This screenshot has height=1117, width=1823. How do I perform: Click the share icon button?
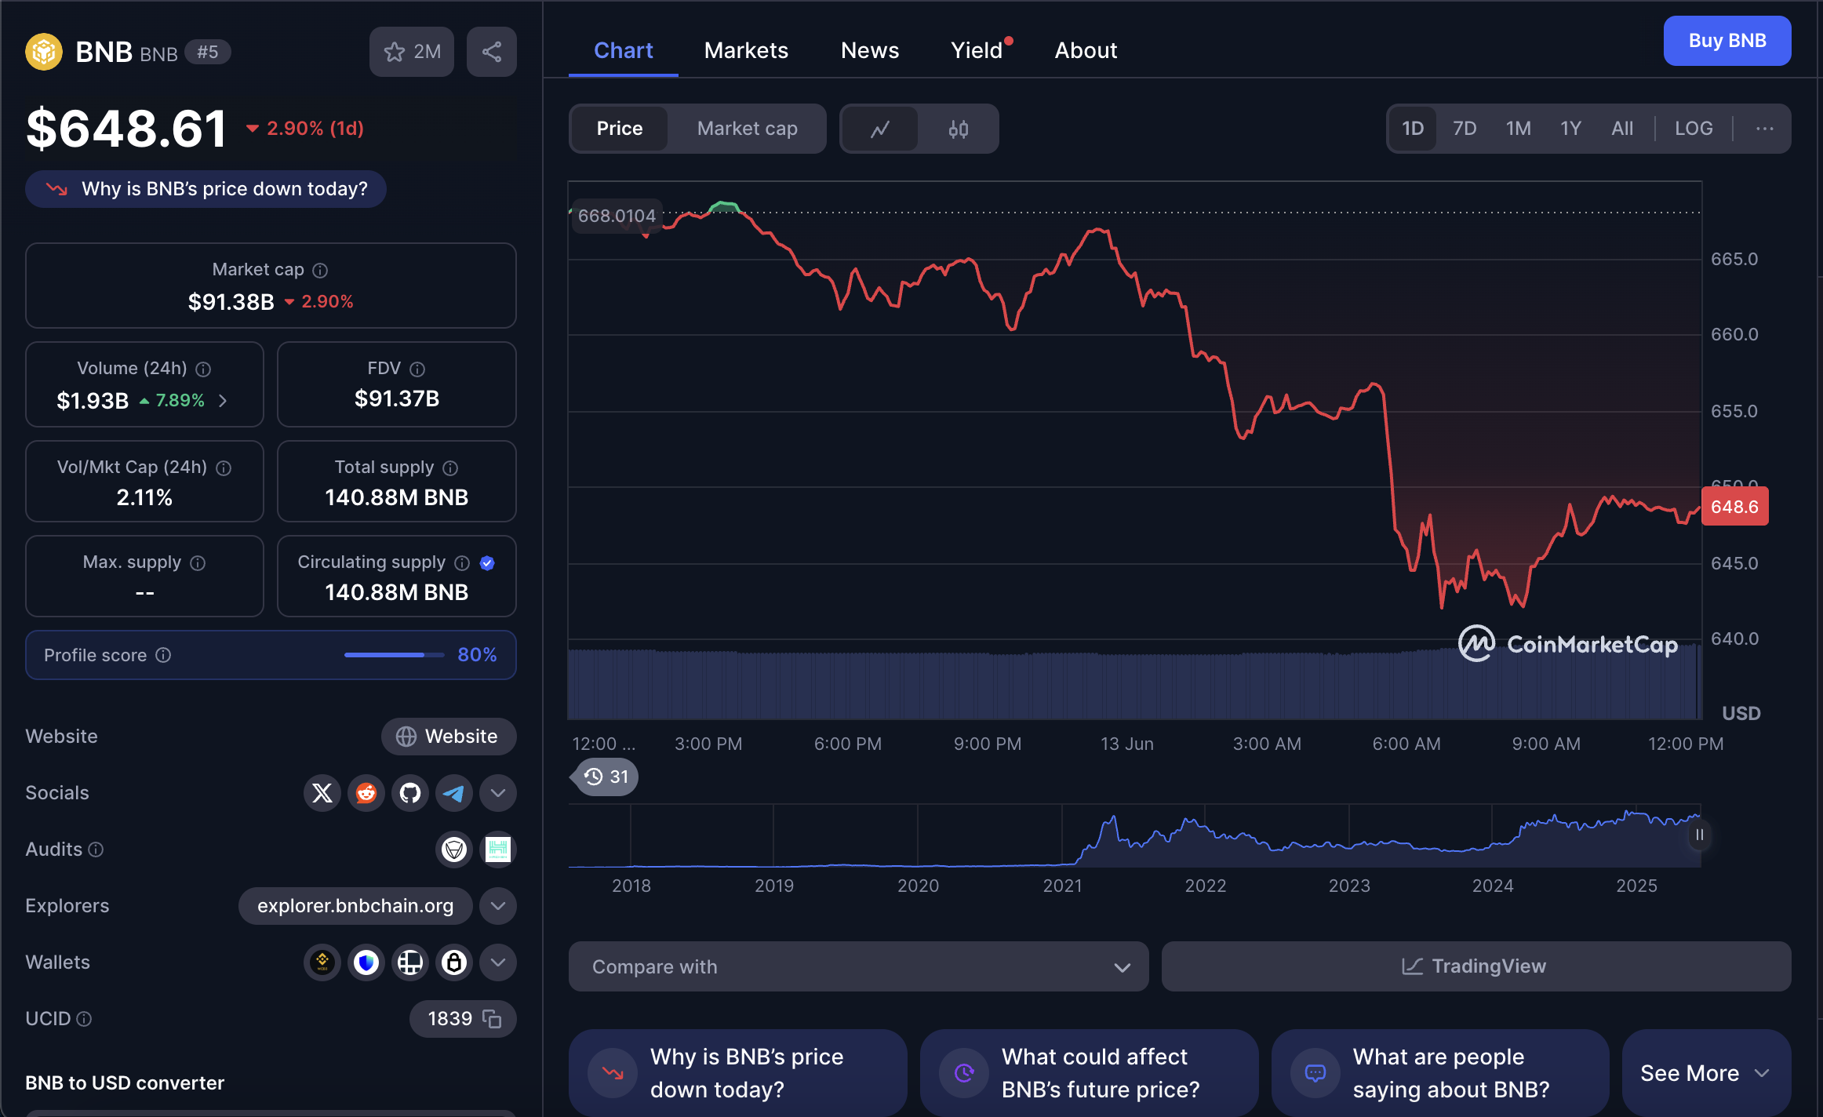[x=492, y=52]
